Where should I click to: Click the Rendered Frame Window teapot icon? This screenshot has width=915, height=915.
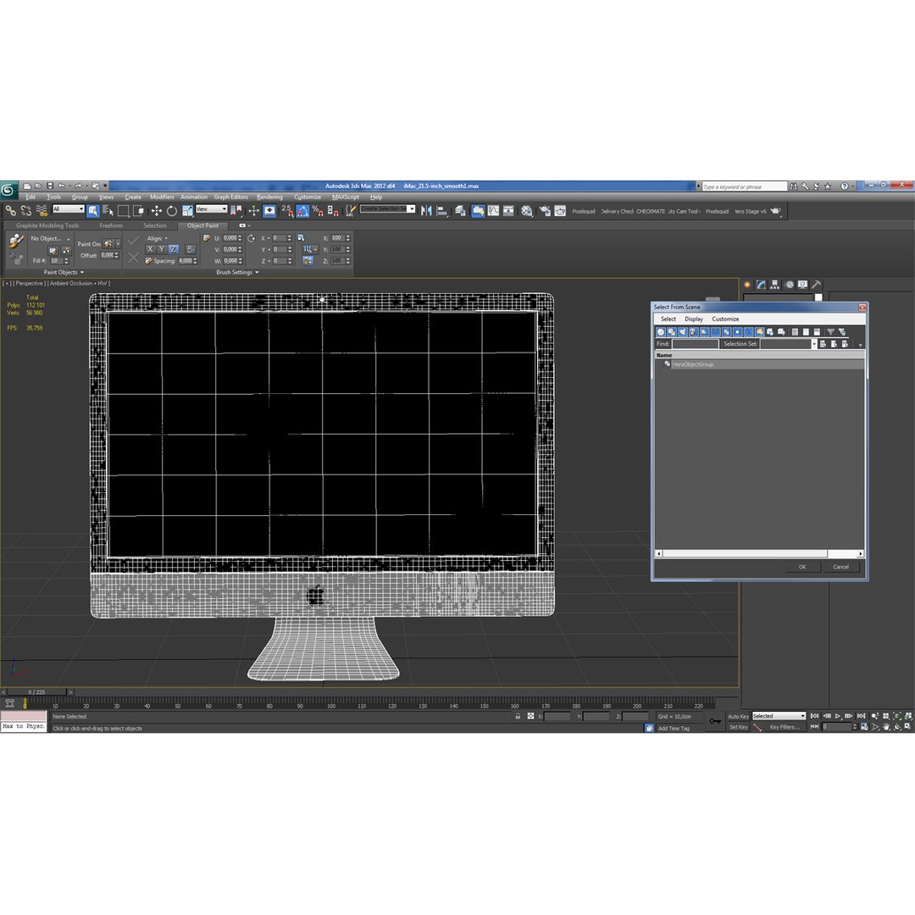coord(560,211)
